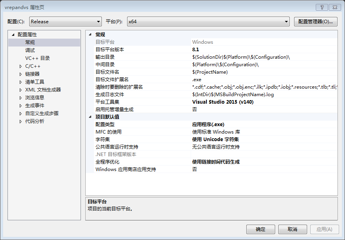Collapse the 常规 property group header
This screenshot has width=345, height=240.
[90, 33]
